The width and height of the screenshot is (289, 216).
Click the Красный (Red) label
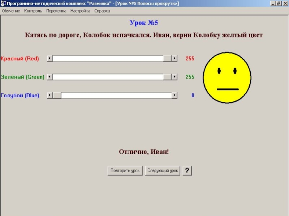pos(20,59)
